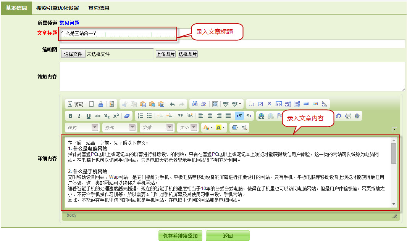This screenshot has height=243, width=407.
Task: Toggle underline formatting
Action: point(89,116)
